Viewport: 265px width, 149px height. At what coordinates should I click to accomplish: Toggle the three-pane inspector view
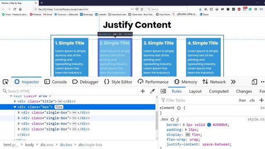(x=163, y=91)
